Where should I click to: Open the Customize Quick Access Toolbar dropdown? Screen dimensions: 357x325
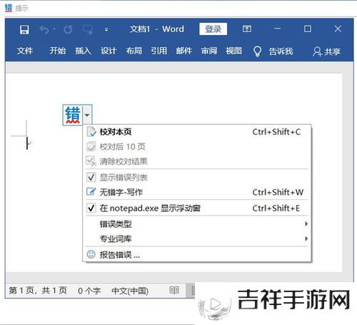pos(106,30)
